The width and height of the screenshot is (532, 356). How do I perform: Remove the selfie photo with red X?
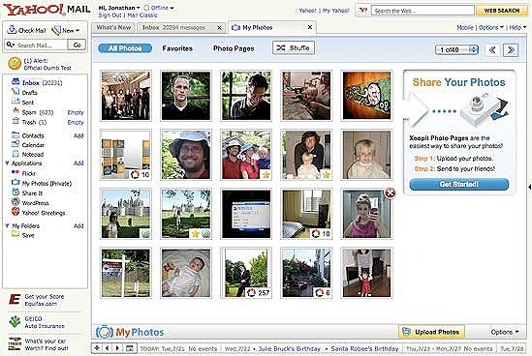(x=390, y=193)
